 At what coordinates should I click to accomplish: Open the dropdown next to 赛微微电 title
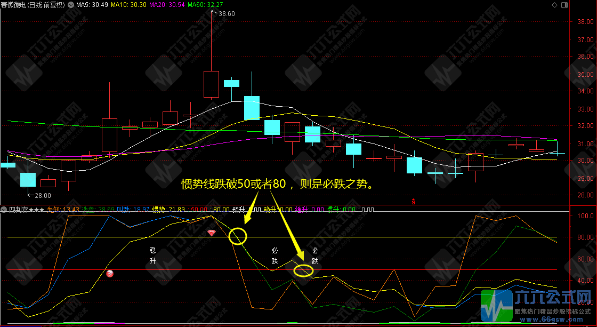point(71,5)
